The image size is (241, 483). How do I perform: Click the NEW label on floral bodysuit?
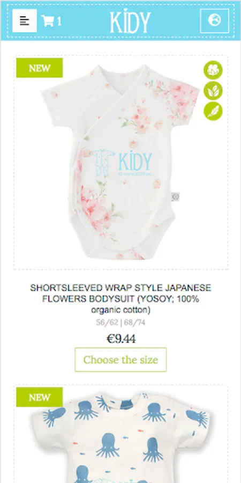pos(39,68)
